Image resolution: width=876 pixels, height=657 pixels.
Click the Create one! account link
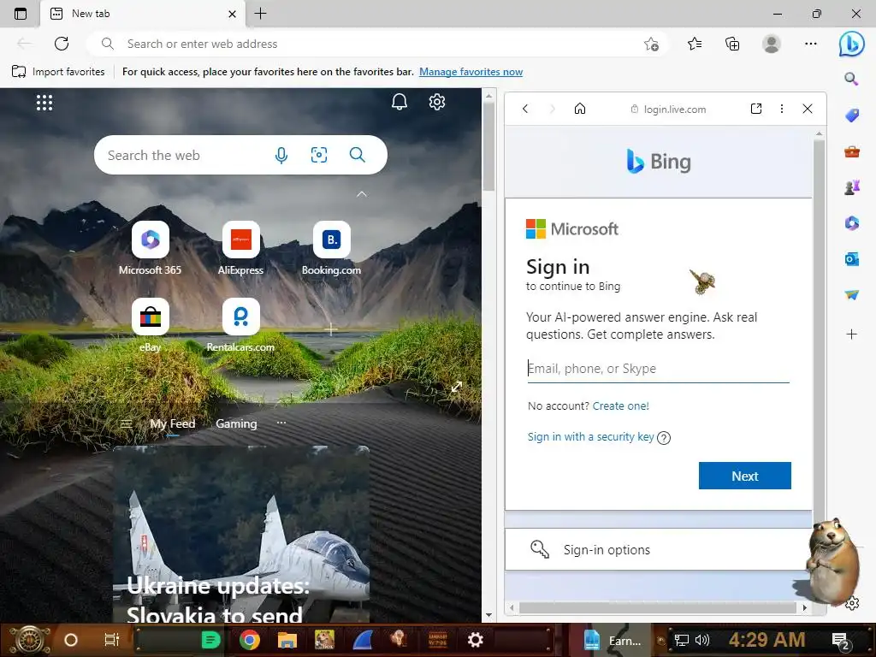621,405
